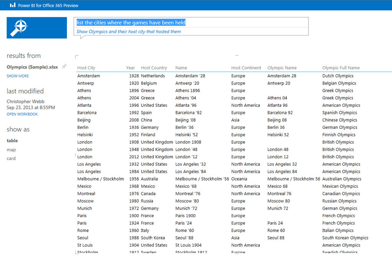Click the selection marker above Host City
The image size is (392, 257).
click(77, 55)
